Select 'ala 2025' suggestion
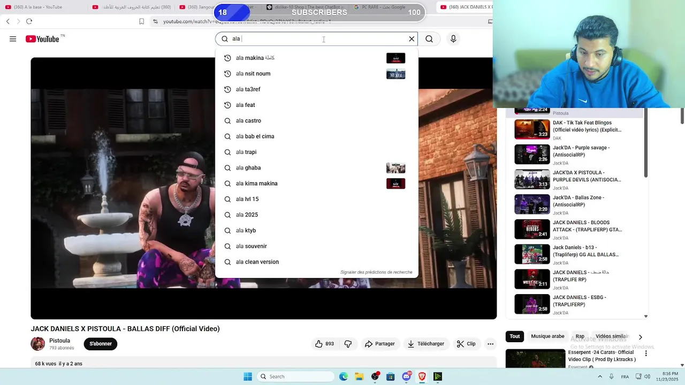 point(316,215)
